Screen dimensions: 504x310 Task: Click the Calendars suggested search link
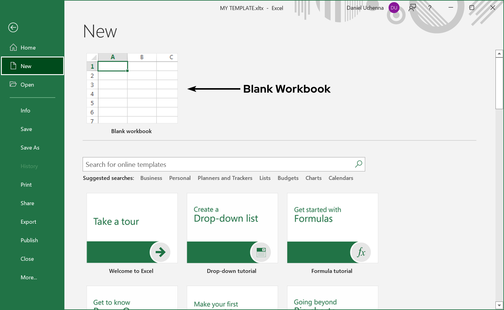coord(341,178)
